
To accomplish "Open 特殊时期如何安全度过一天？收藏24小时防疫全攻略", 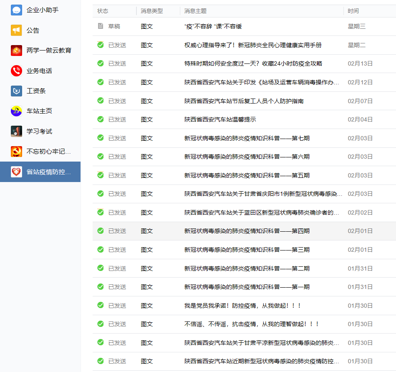I will [x=253, y=63].
